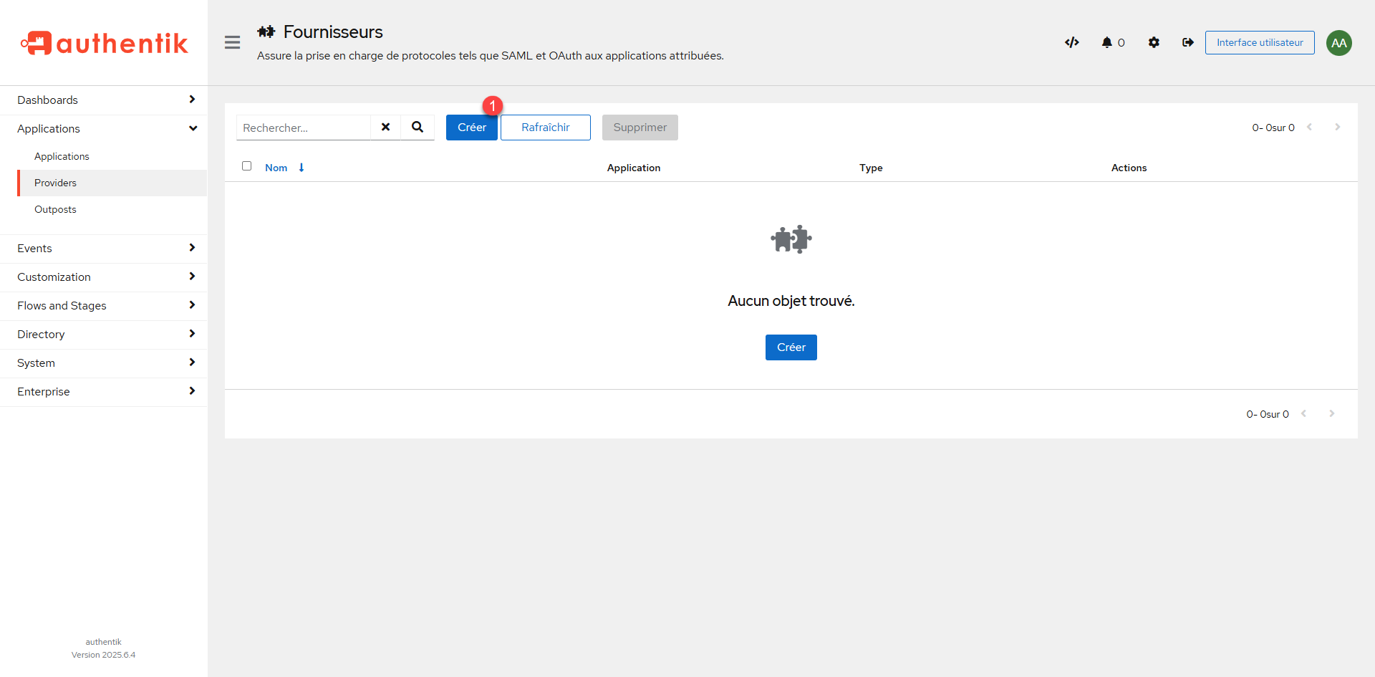Expand the Flows and Stages section
Image resolution: width=1375 pixels, height=677 pixels.
pos(104,306)
